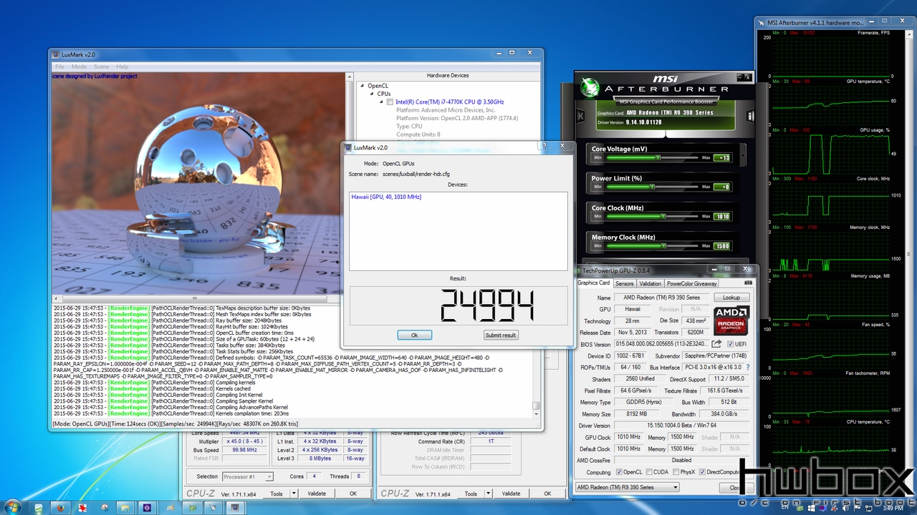The height and width of the screenshot is (515, 917).
Task: Click the MSI Afterburner dragon logo
Action: click(591, 87)
